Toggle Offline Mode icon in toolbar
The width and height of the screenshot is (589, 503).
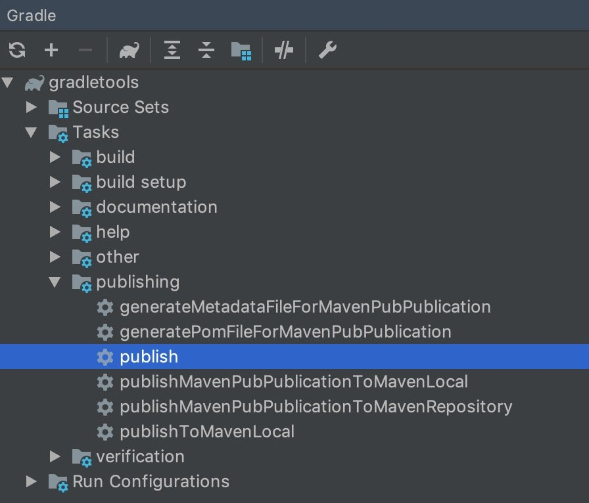[x=284, y=50]
